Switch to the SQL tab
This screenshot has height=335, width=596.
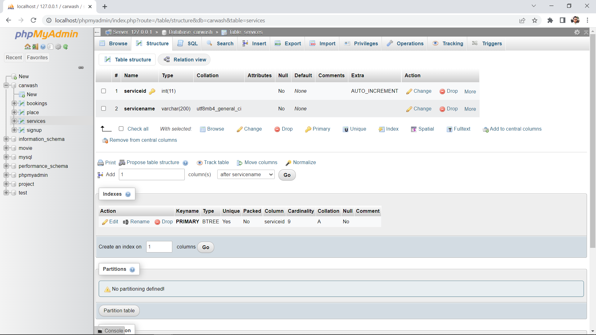[188, 43]
